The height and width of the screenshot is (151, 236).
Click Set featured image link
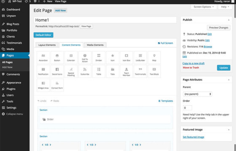193,137
